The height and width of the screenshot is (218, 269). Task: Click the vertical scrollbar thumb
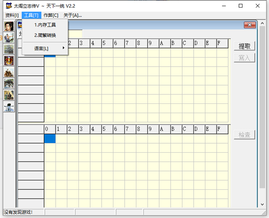(x=262, y=107)
